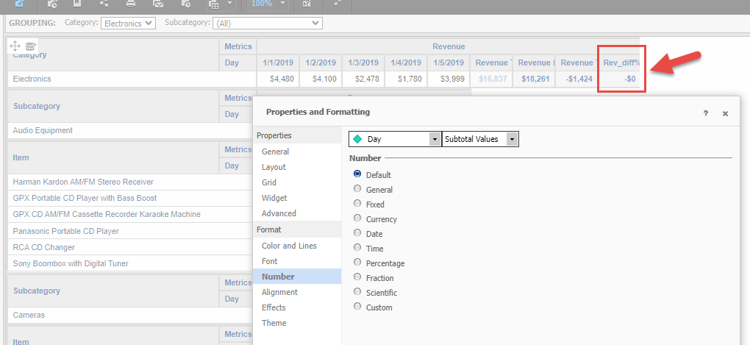The height and width of the screenshot is (345, 750).
Task: Click the Cameras subcategory row
Action: [x=130, y=316]
